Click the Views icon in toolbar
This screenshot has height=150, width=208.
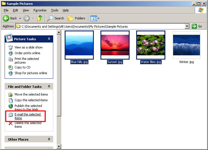(94, 18)
